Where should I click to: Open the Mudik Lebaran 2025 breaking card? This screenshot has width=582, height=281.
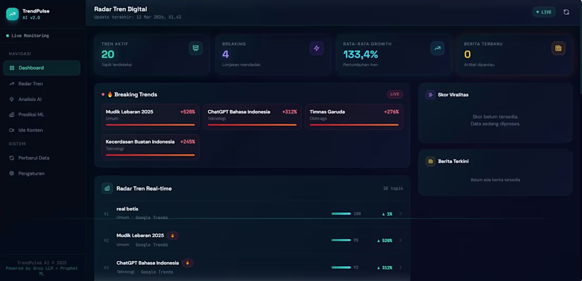pos(150,117)
